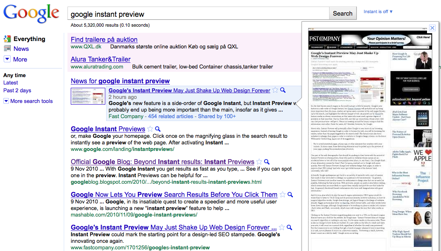The image size is (441, 251).
Task: Open Shared by 100+ link
Action: (x=217, y=116)
